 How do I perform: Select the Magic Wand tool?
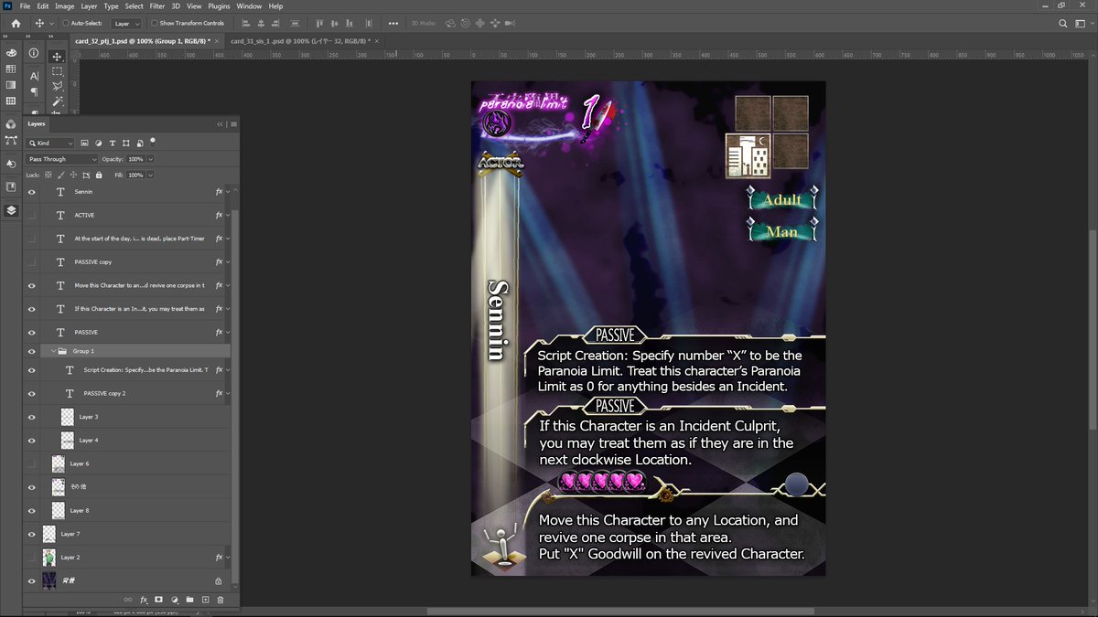point(58,101)
